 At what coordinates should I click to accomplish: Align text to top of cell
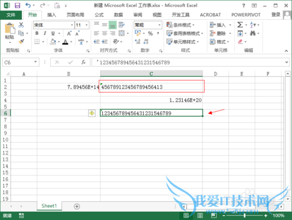(96, 25)
